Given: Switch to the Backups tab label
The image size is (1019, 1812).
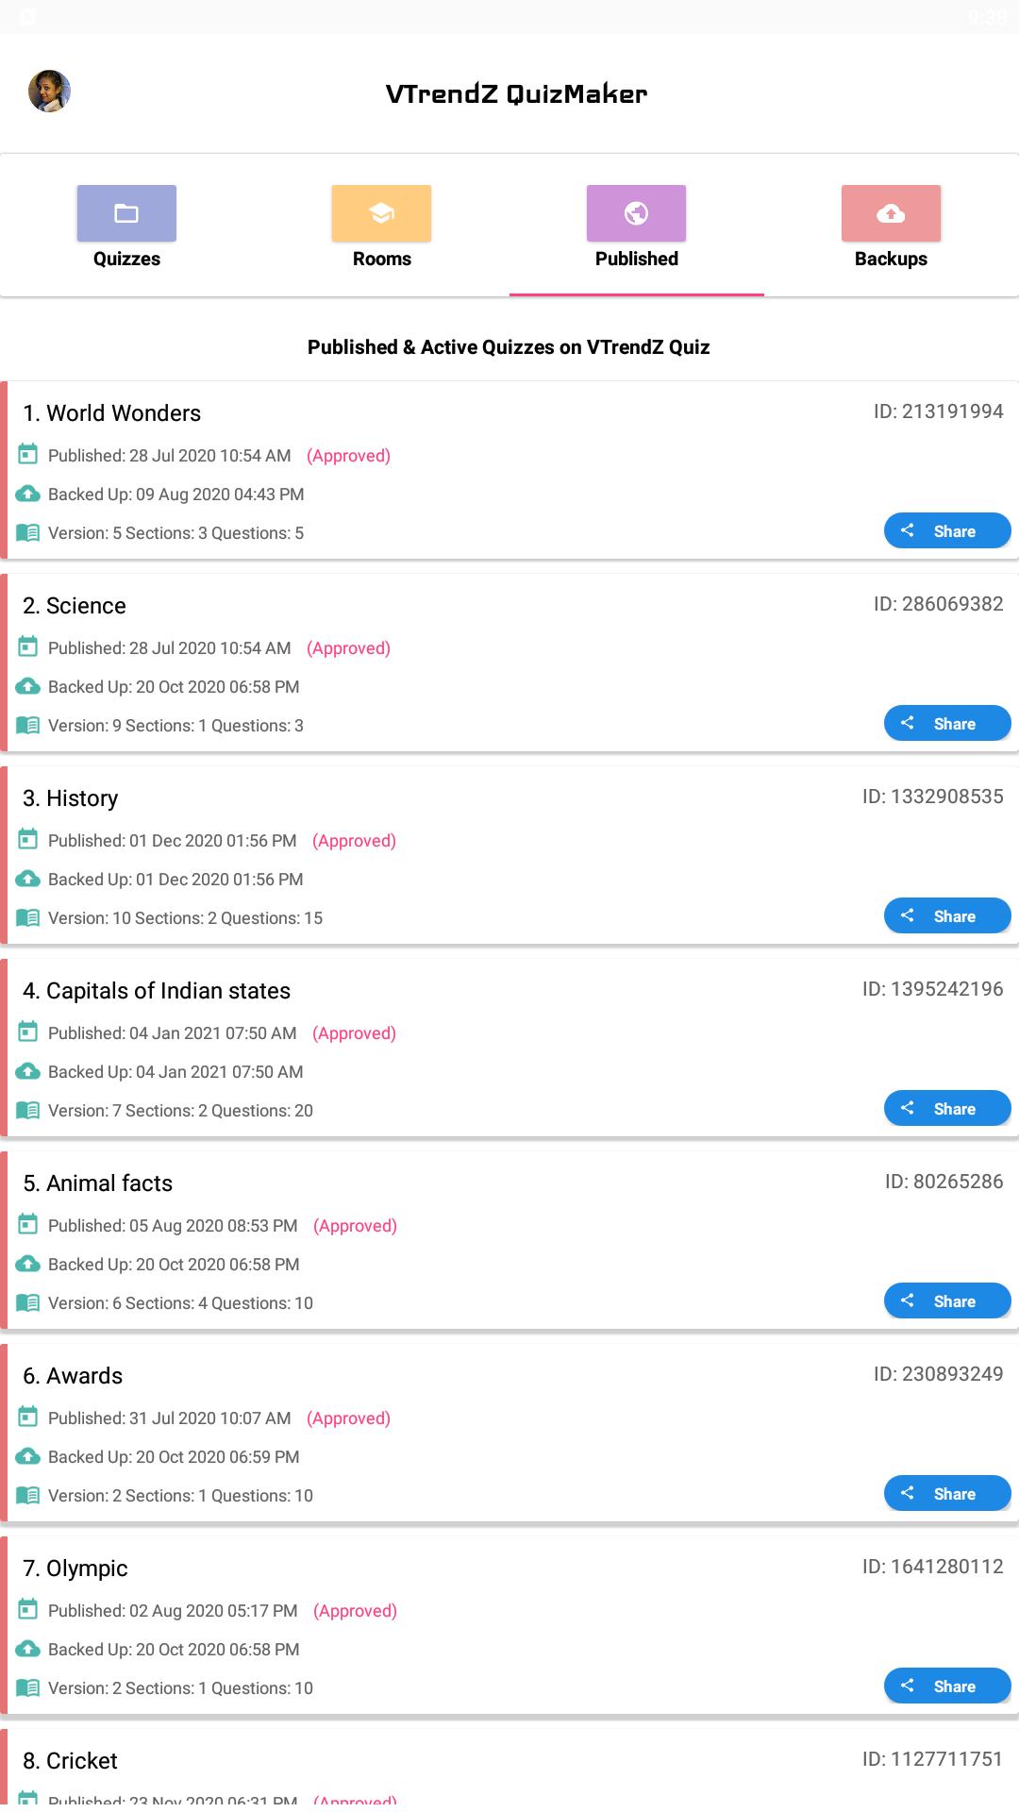Looking at the screenshot, I should tap(891, 259).
